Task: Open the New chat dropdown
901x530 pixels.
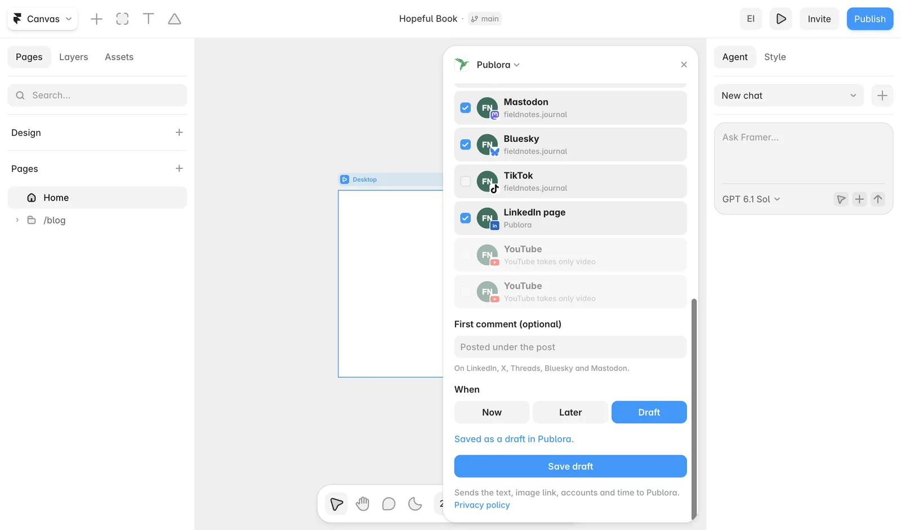Action: click(788, 96)
